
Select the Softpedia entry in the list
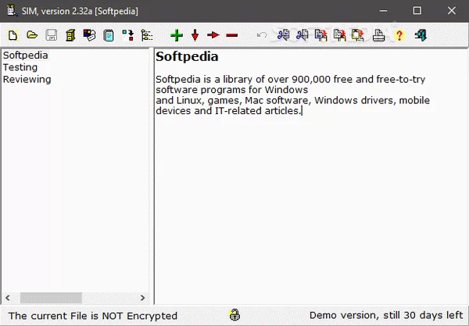(x=25, y=56)
